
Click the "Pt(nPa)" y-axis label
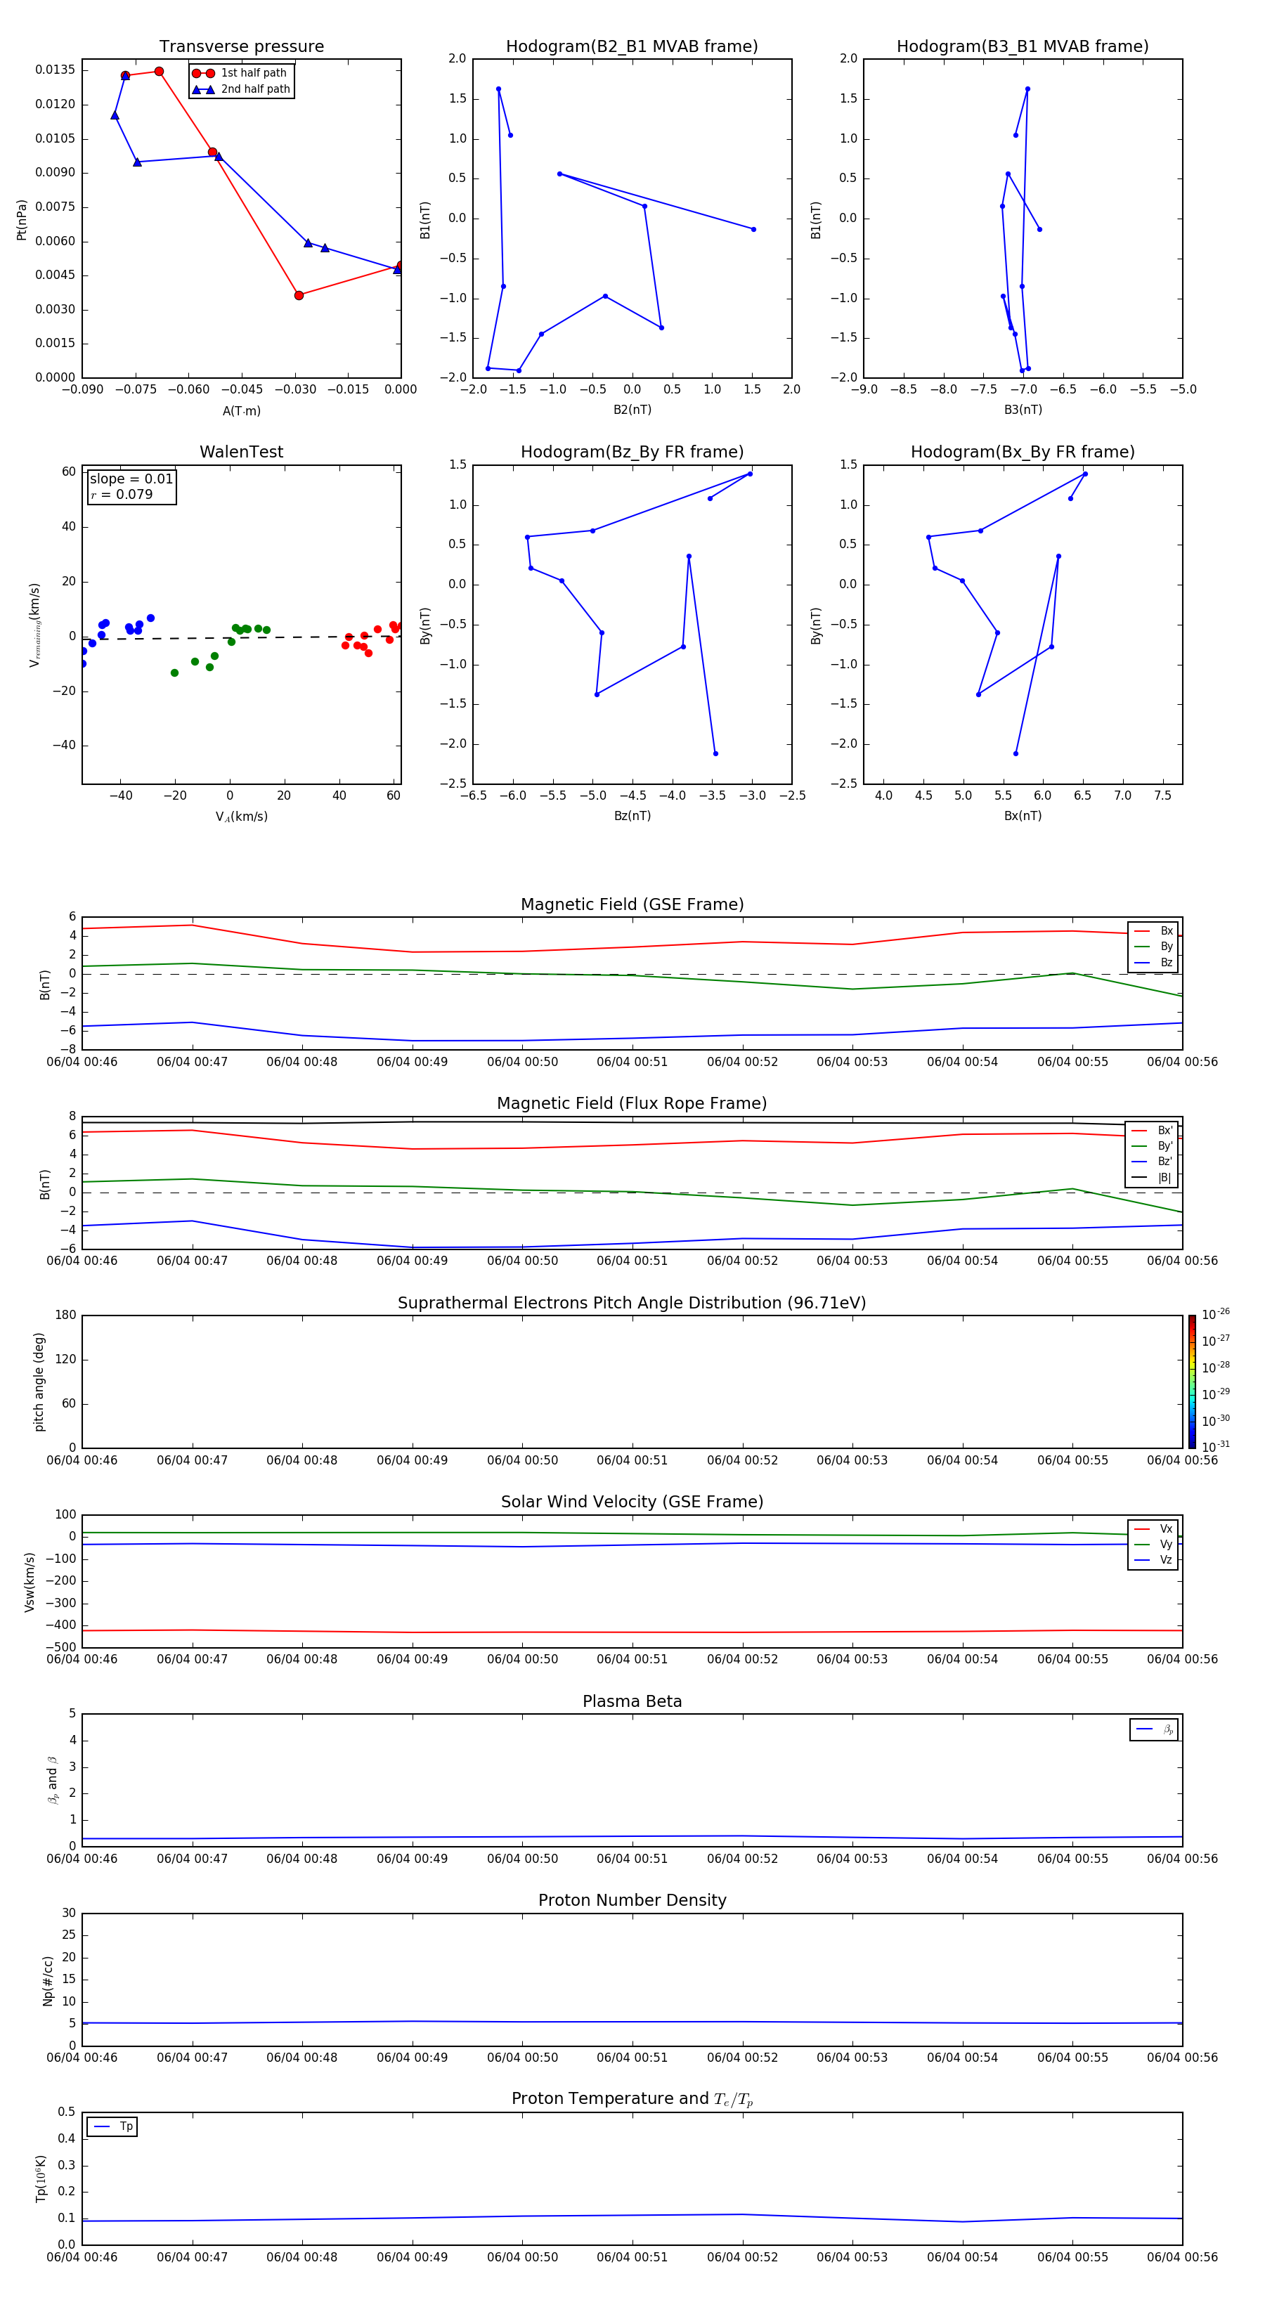pyautogui.click(x=22, y=219)
